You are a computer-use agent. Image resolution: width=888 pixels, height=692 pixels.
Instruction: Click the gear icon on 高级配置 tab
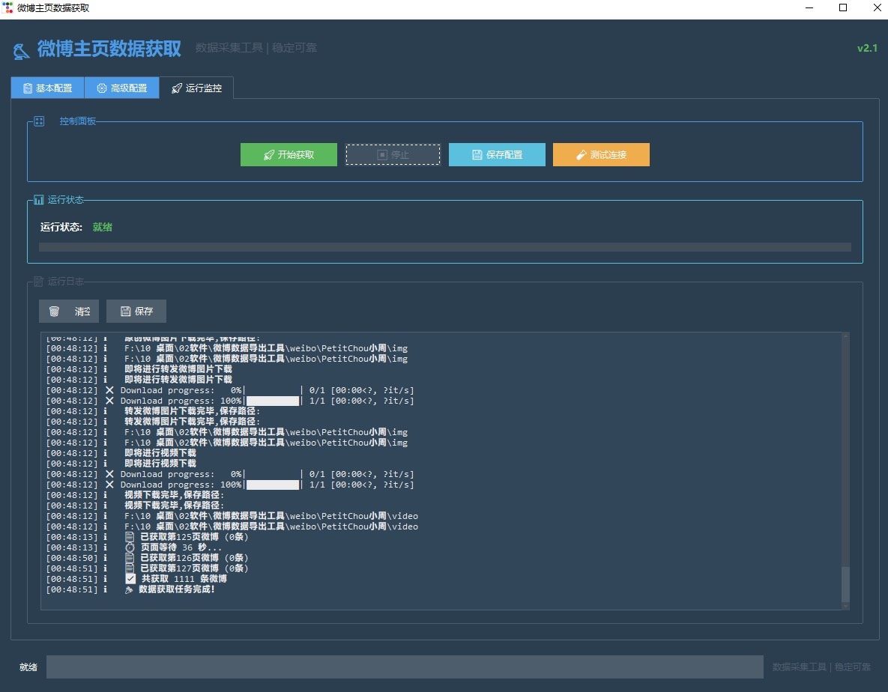click(x=102, y=88)
